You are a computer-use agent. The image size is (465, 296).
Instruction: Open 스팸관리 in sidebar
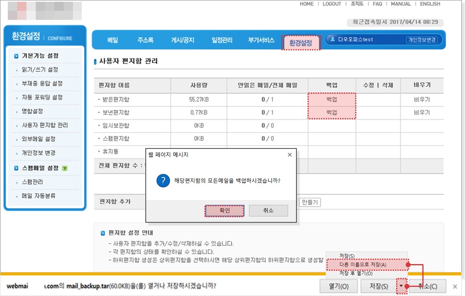coord(32,182)
